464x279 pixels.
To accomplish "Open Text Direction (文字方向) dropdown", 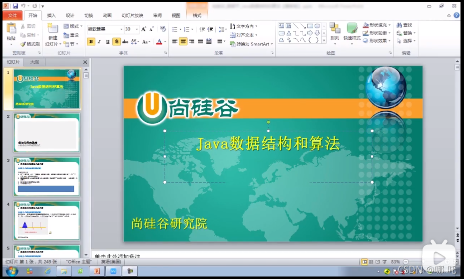I will pyautogui.click(x=243, y=26).
